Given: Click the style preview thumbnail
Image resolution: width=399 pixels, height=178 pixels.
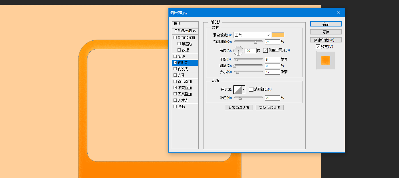Looking at the screenshot, I should click(326, 60).
